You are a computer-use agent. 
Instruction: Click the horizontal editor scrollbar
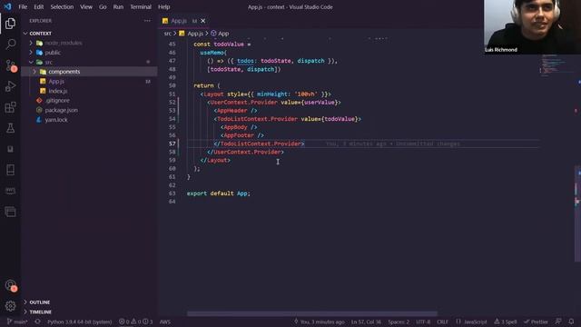pos(312,313)
